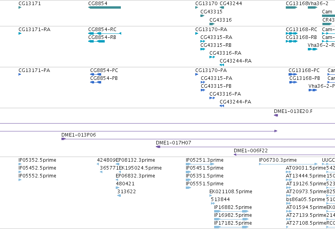Select transcript CG13168-RB
335x229 pixels.
[301, 37]
